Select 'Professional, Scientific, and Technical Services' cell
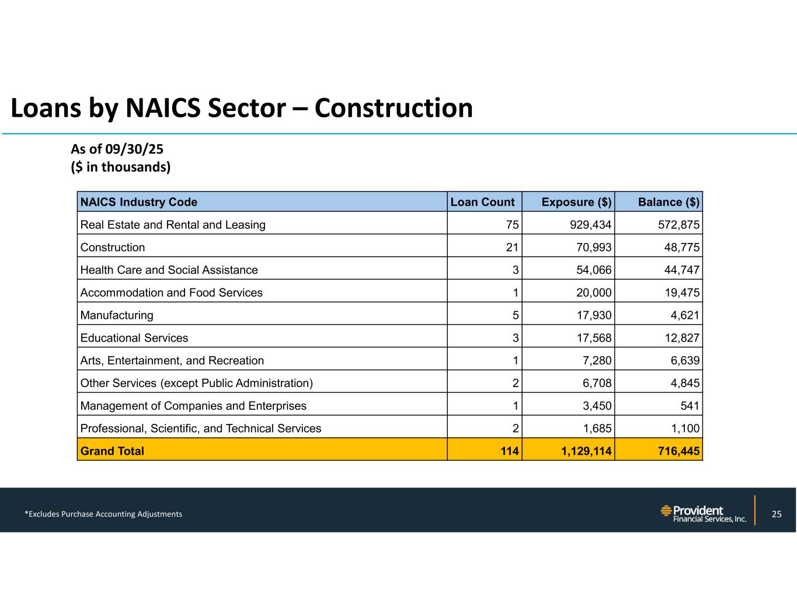This screenshot has width=797, height=616. point(200,429)
